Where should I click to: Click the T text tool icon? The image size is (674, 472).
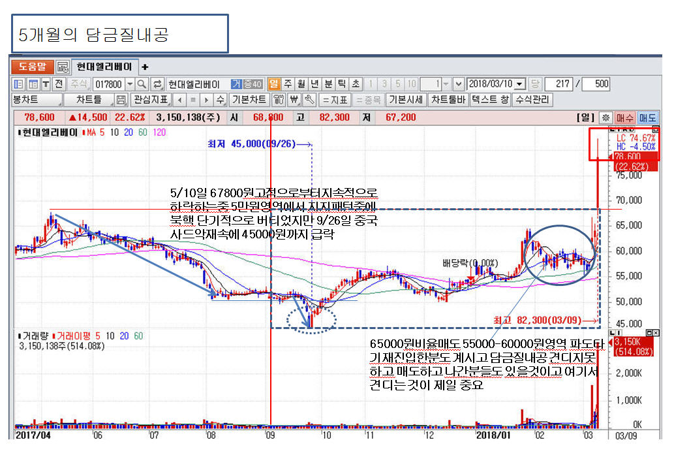pos(46,84)
